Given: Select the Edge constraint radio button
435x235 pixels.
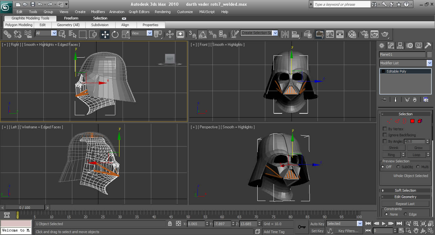Looking at the screenshot, I should [405, 214].
